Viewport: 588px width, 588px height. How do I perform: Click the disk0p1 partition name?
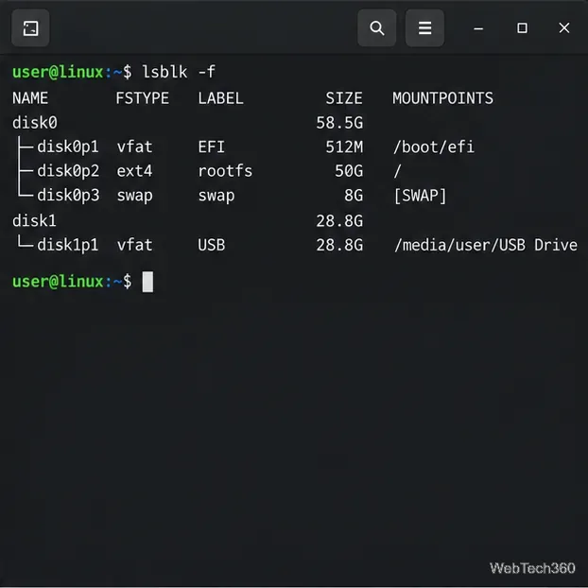pos(68,147)
